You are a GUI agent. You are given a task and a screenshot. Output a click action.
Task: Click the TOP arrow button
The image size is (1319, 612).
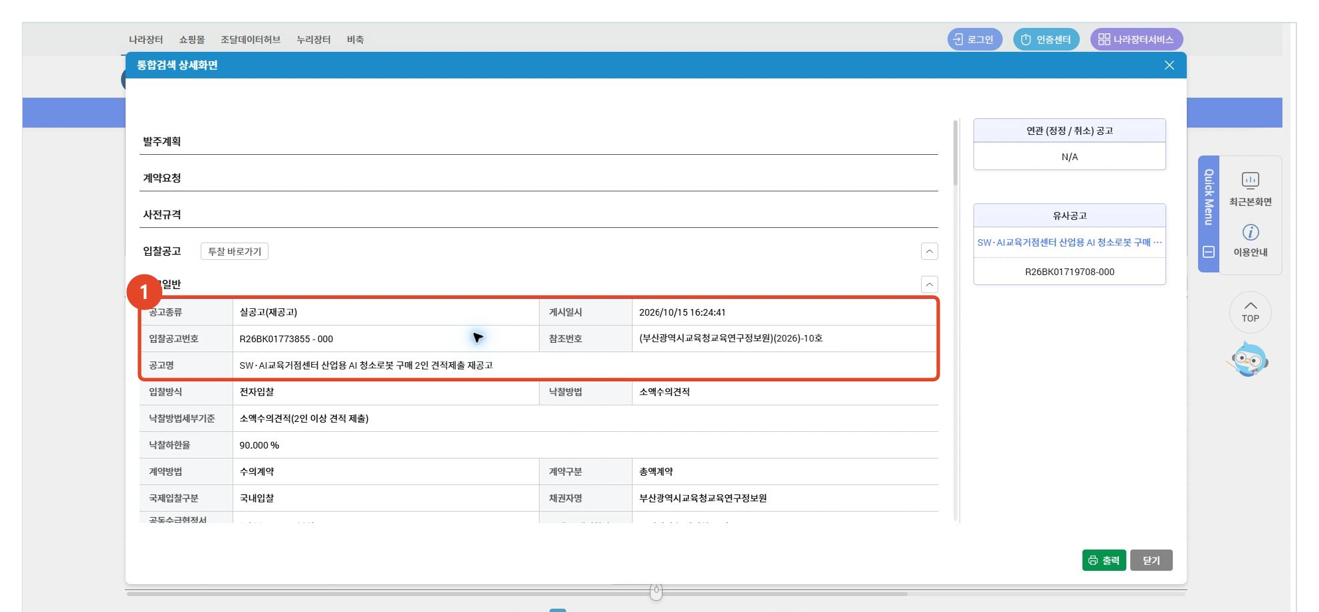[1250, 312]
